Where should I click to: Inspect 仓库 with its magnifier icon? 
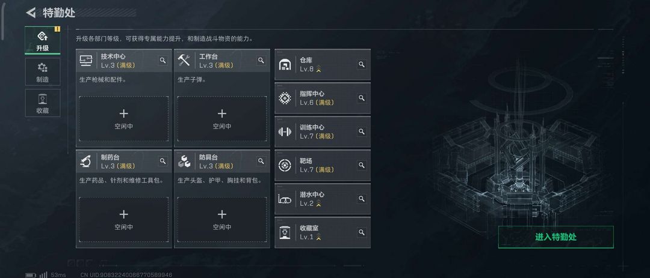point(362,64)
